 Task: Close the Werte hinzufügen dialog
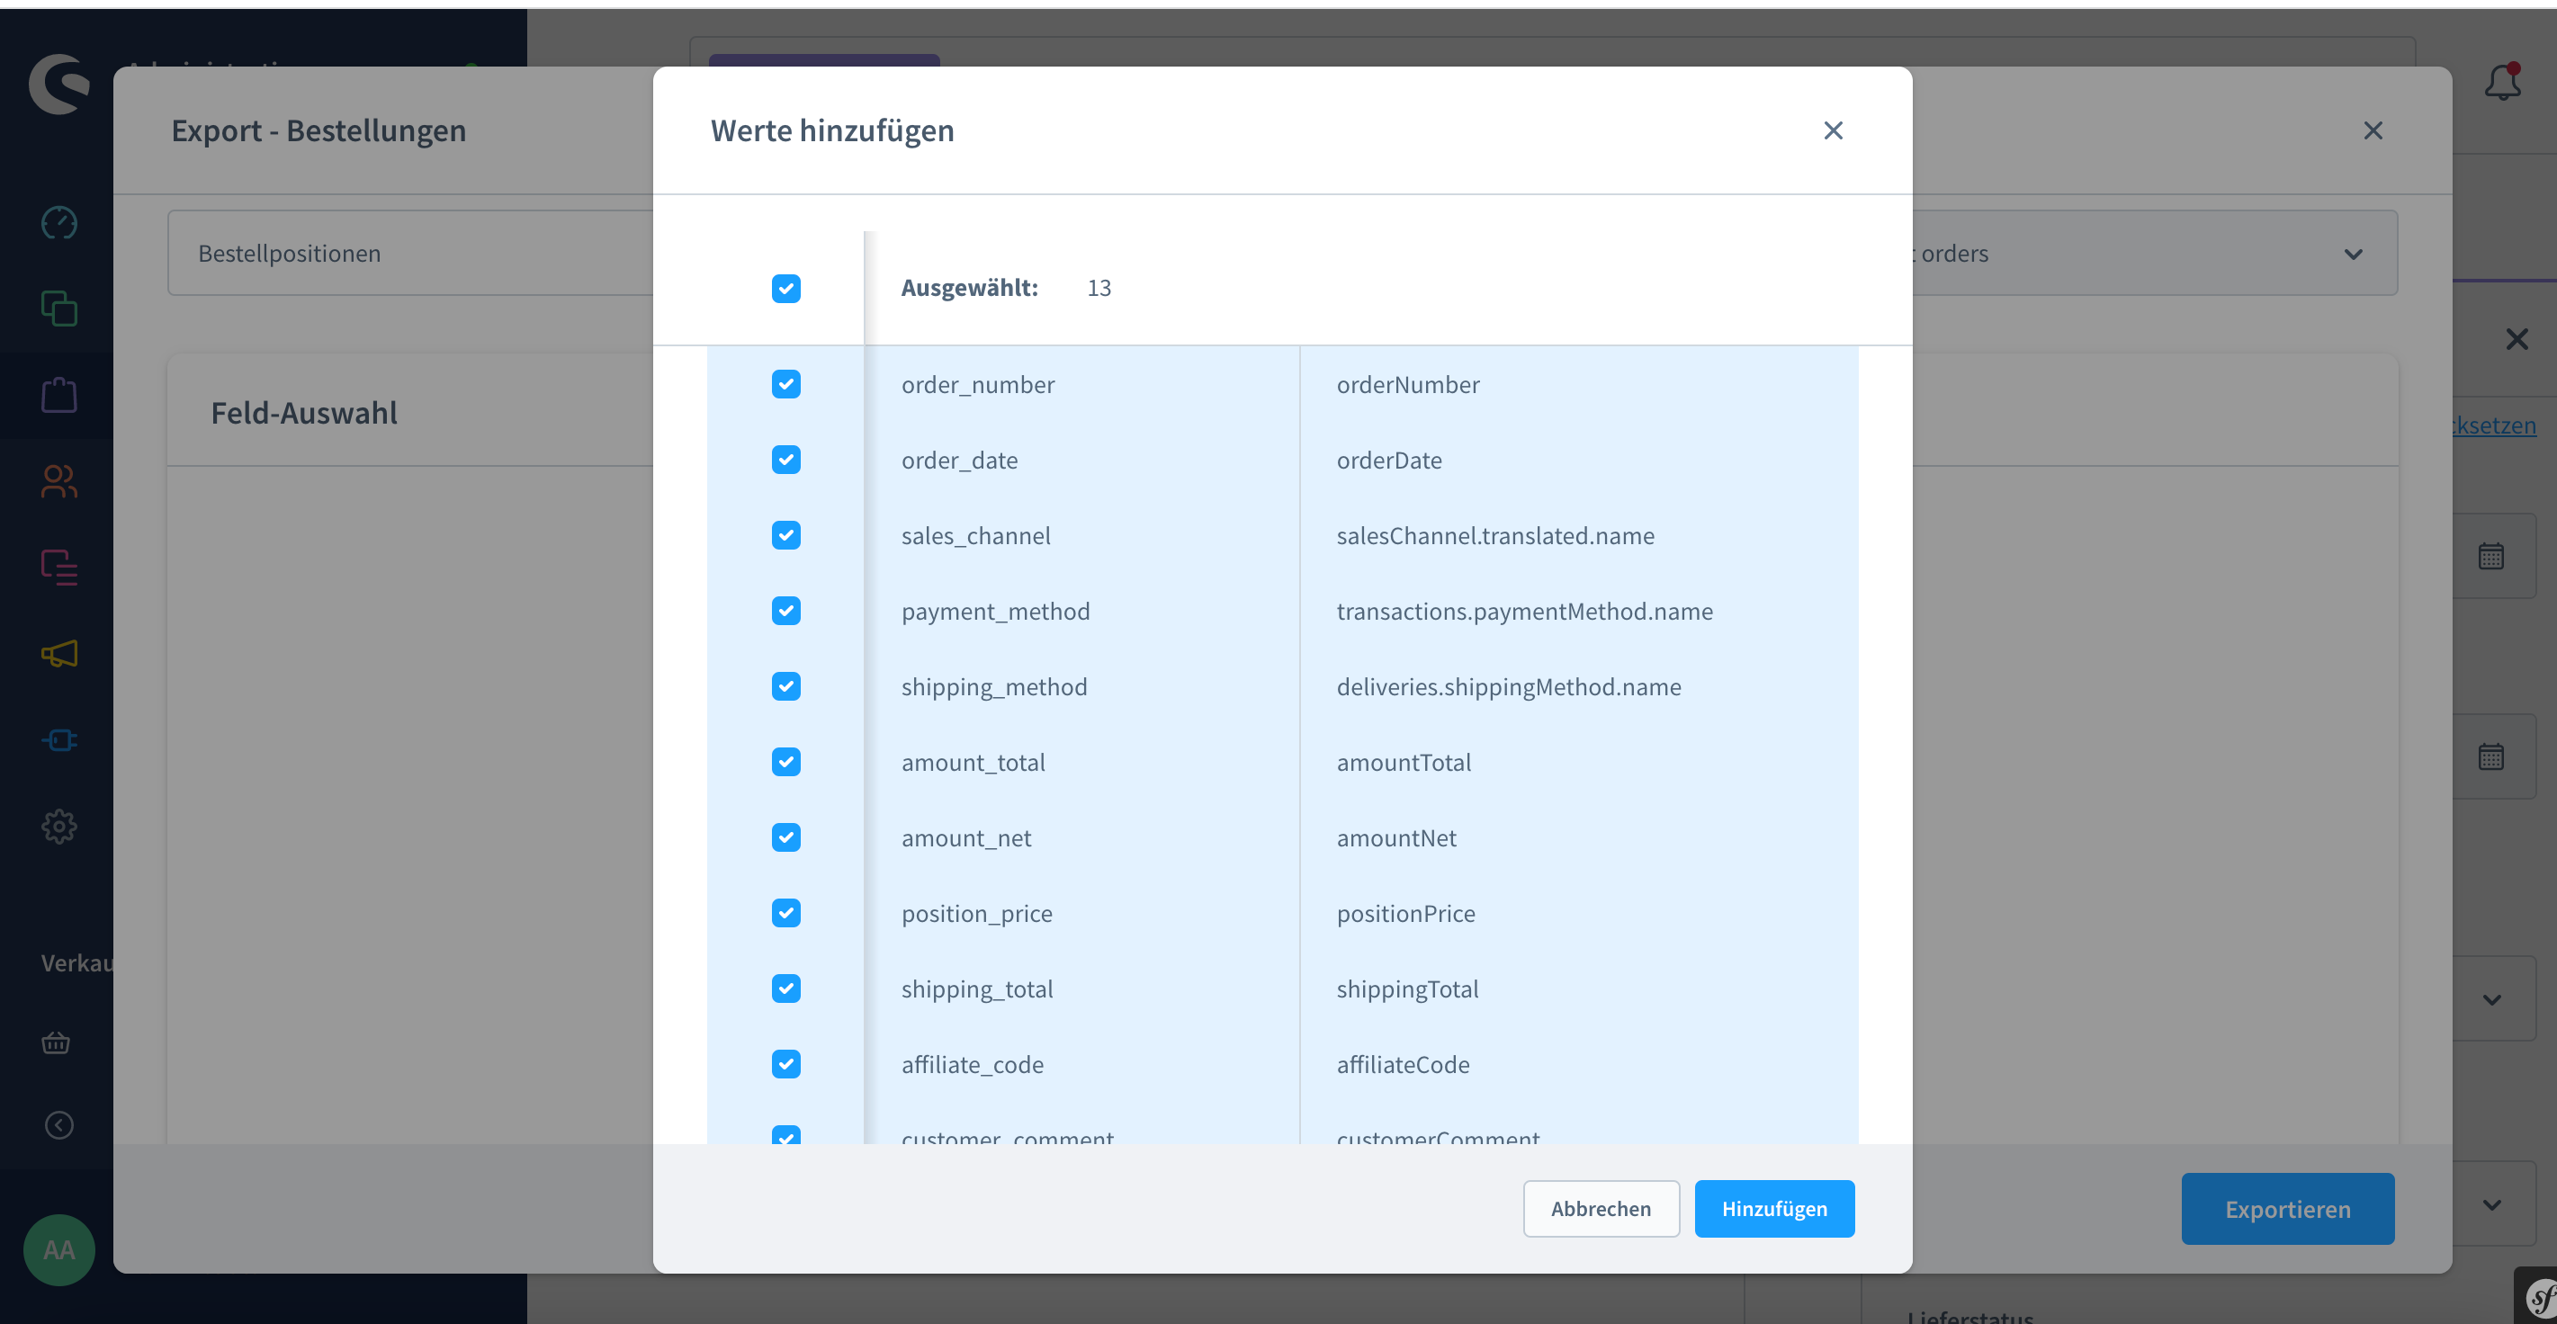[1834, 130]
